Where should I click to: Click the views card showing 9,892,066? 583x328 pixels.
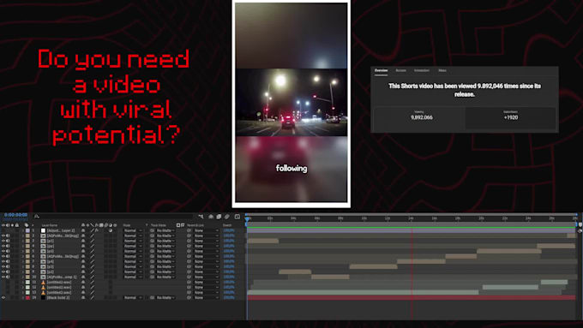(420, 117)
